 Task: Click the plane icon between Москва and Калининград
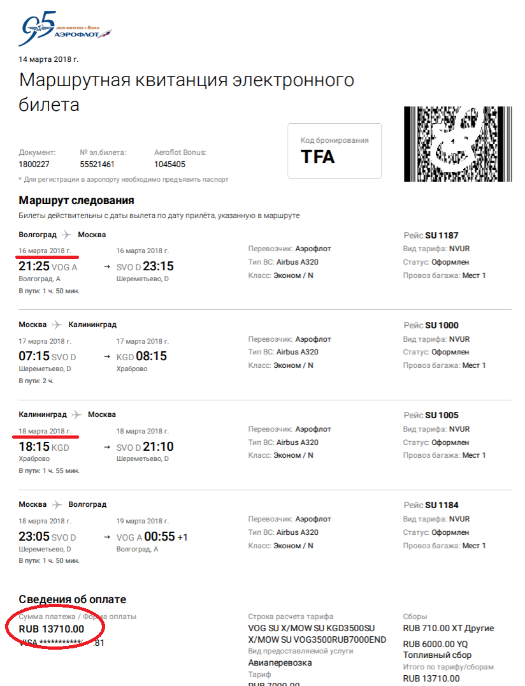(57, 325)
